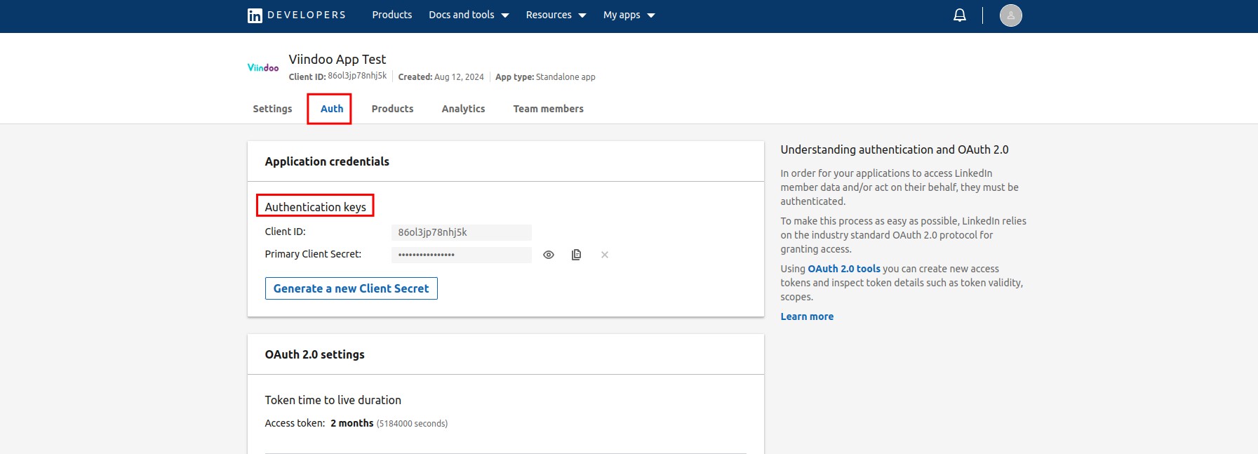Select the Client ID field value

pos(461,232)
